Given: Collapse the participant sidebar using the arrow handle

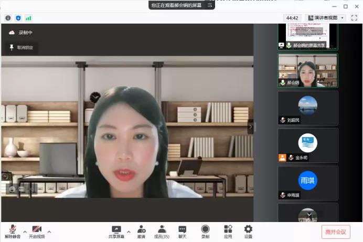Looking at the screenshot, I should pyautogui.click(x=250, y=127).
